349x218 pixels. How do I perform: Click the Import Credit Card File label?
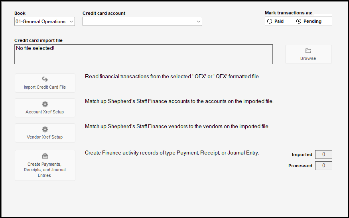point(45,87)
